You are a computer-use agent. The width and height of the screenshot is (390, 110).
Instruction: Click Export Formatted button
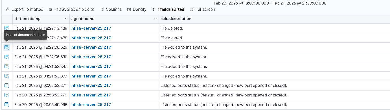pyautogui.click(x=25, y=9)
